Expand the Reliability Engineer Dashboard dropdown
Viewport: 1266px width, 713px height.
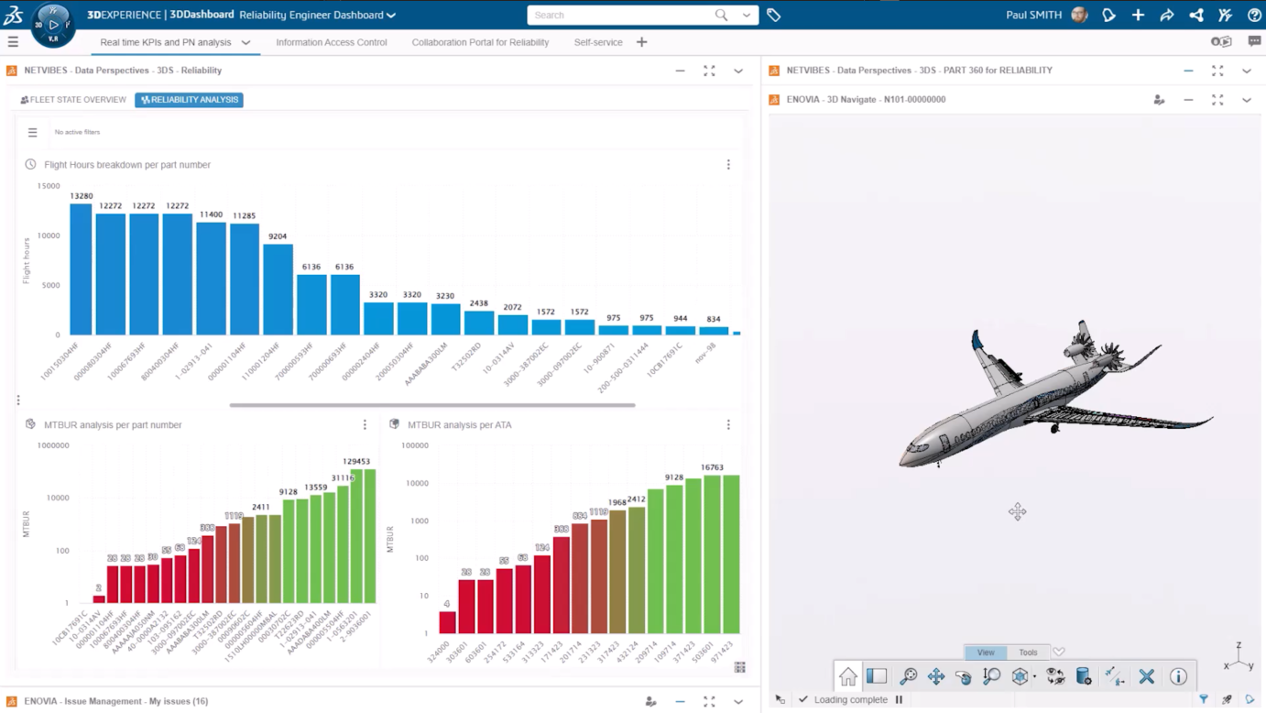click(391, 16)
